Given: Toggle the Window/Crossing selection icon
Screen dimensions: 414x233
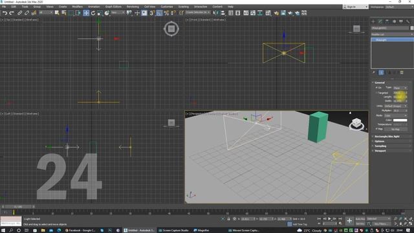Looking at the screenshot, I should click(78, 13).
